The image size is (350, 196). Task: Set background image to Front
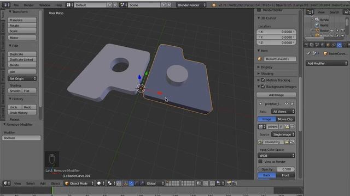click(285, 175)
